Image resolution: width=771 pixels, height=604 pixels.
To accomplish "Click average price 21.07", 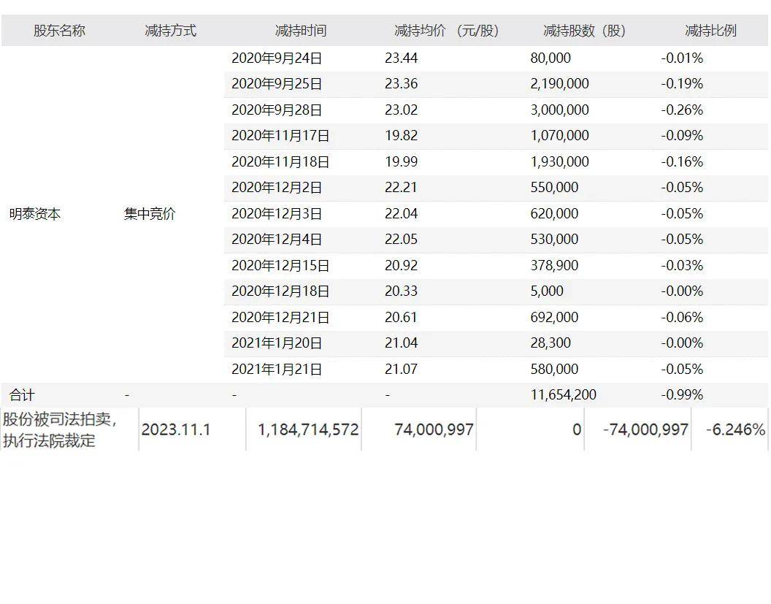I will 402,369.
